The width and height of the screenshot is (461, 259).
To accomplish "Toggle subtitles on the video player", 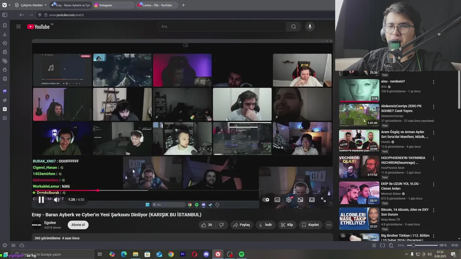I will click(x=277, y=200).
